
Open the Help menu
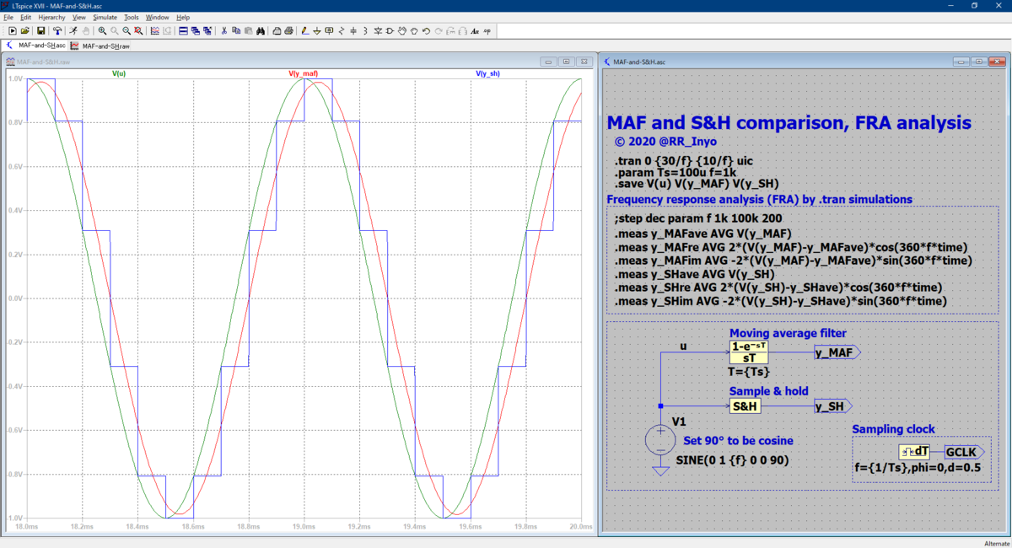183,17
